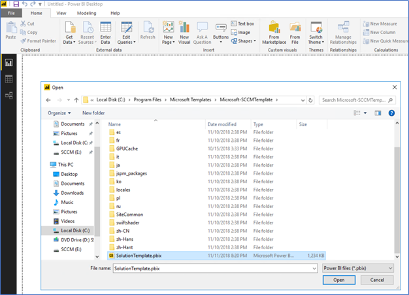Image resolution: width=409 pixels, height=295 pixels.
Task: Click the Up one level arrow
Action: 76,100
